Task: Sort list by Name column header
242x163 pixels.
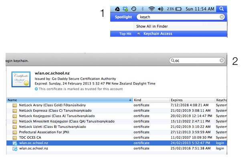Action: pyautogui.click(x=68, y=99)
